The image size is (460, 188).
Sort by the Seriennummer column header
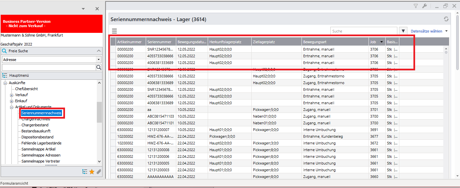[x=160, y=42]
